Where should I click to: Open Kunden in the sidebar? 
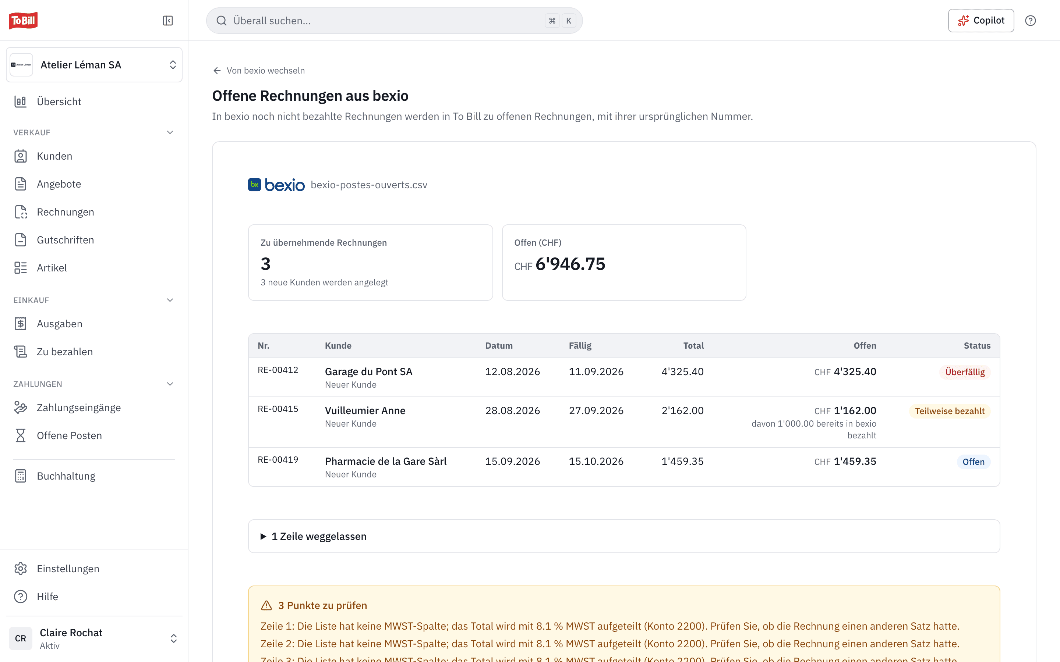94,156
